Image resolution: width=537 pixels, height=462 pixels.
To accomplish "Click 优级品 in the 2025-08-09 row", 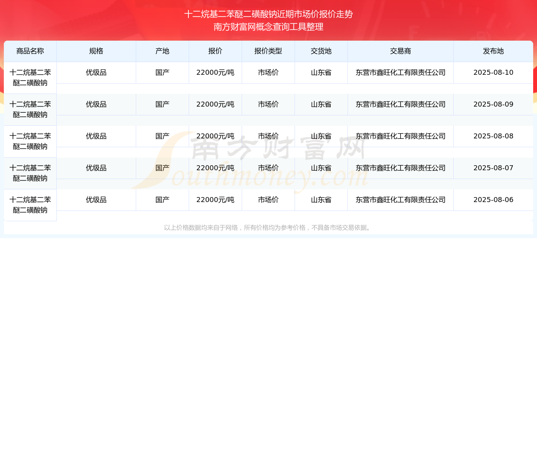I will point(96,104).
